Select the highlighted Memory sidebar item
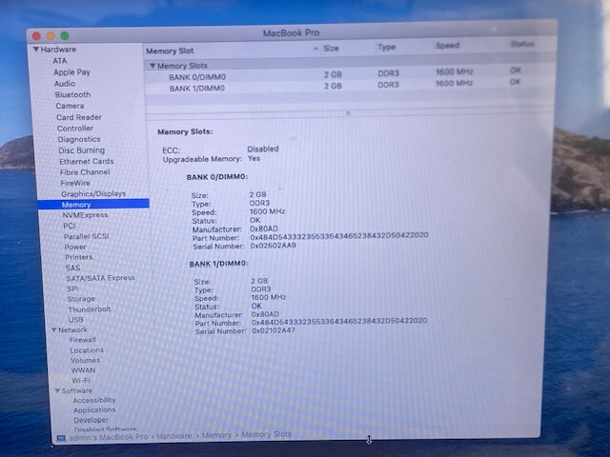The image size is (610, 457). [93, 205]
